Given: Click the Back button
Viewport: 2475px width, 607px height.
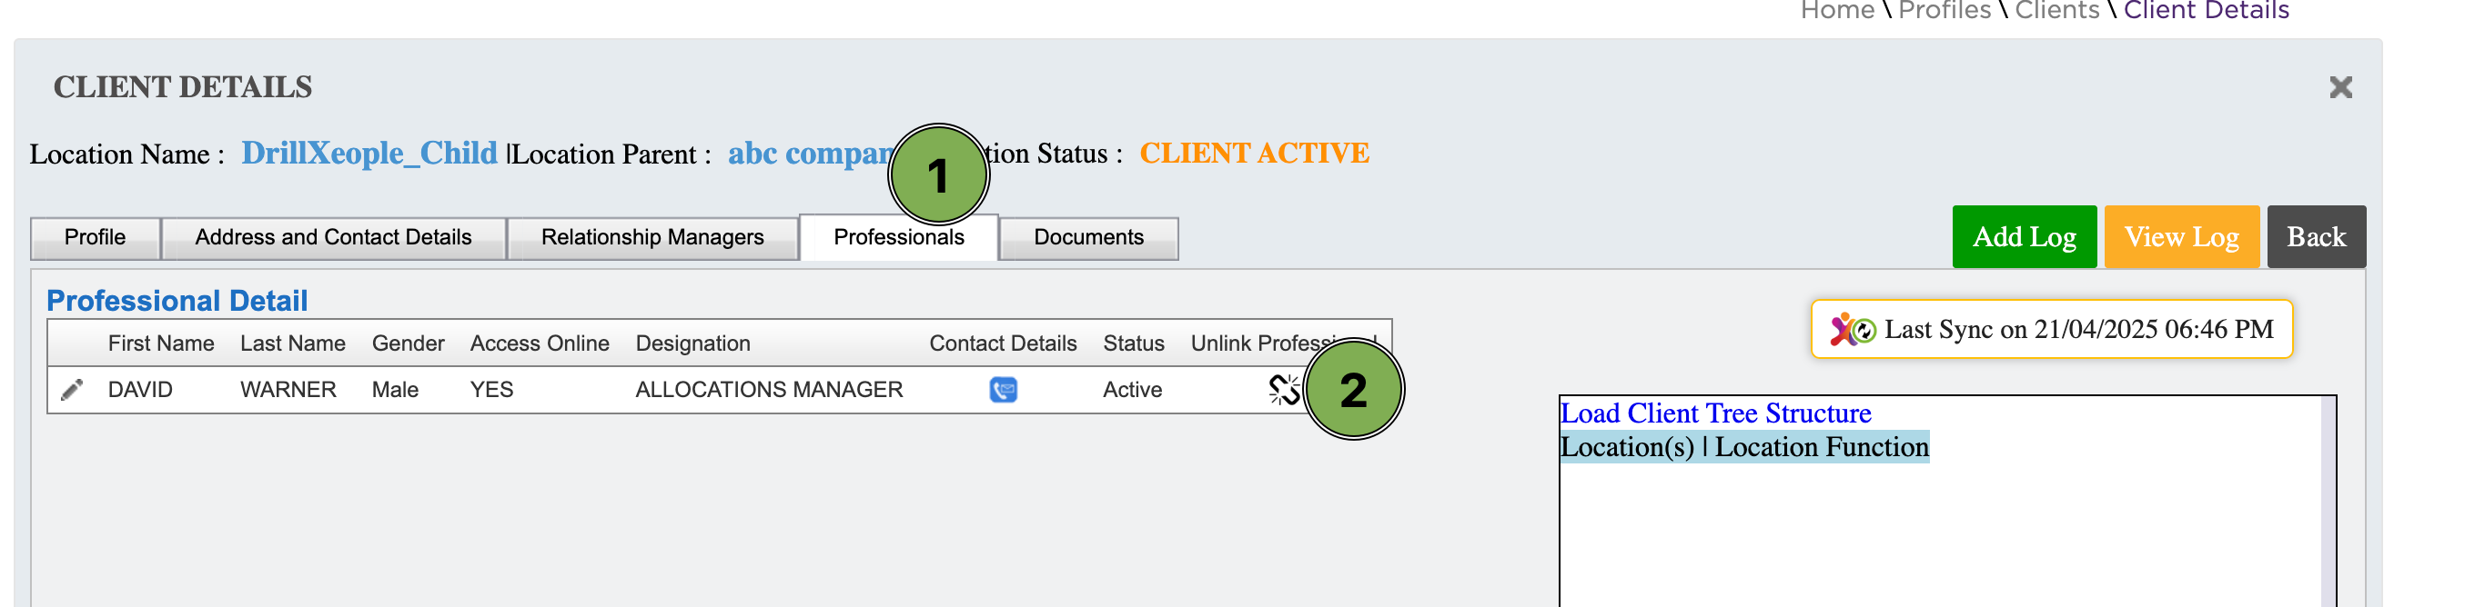Looking at the screenshot, I should pos(2317,237).
